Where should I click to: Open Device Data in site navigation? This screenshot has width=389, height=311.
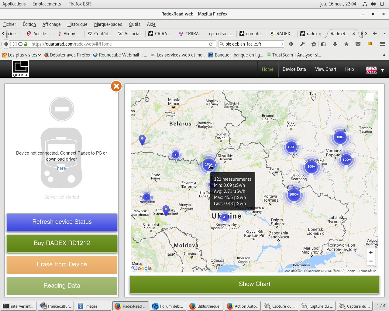[294, 69]
